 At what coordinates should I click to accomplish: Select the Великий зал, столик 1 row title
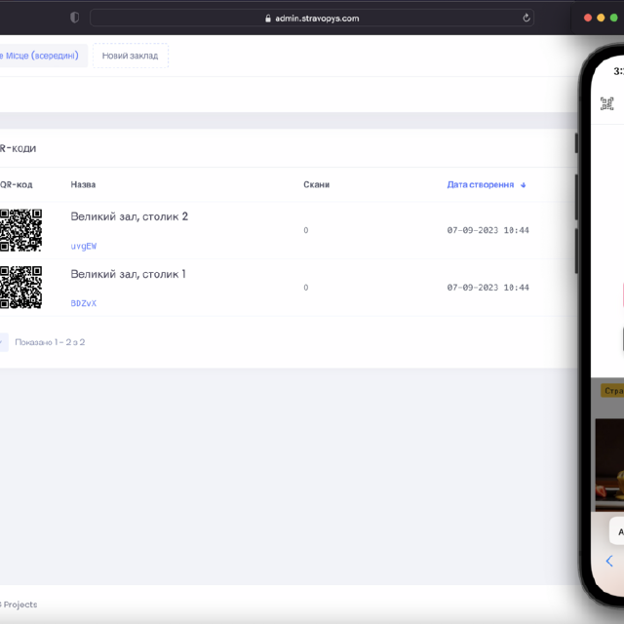128,274
